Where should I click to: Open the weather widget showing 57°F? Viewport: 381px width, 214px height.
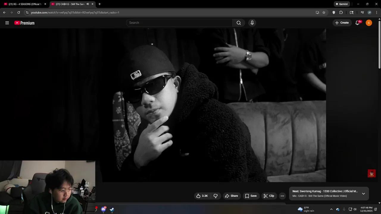306,209
